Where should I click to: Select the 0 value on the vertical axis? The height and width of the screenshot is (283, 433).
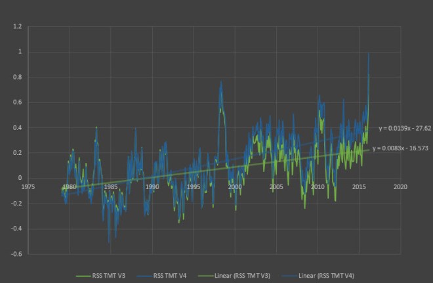pos(20,178)
